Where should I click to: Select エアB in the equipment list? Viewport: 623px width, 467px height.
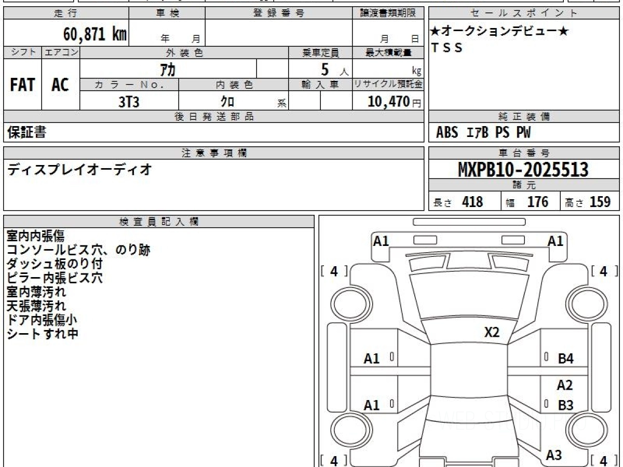tap(478, 133)
